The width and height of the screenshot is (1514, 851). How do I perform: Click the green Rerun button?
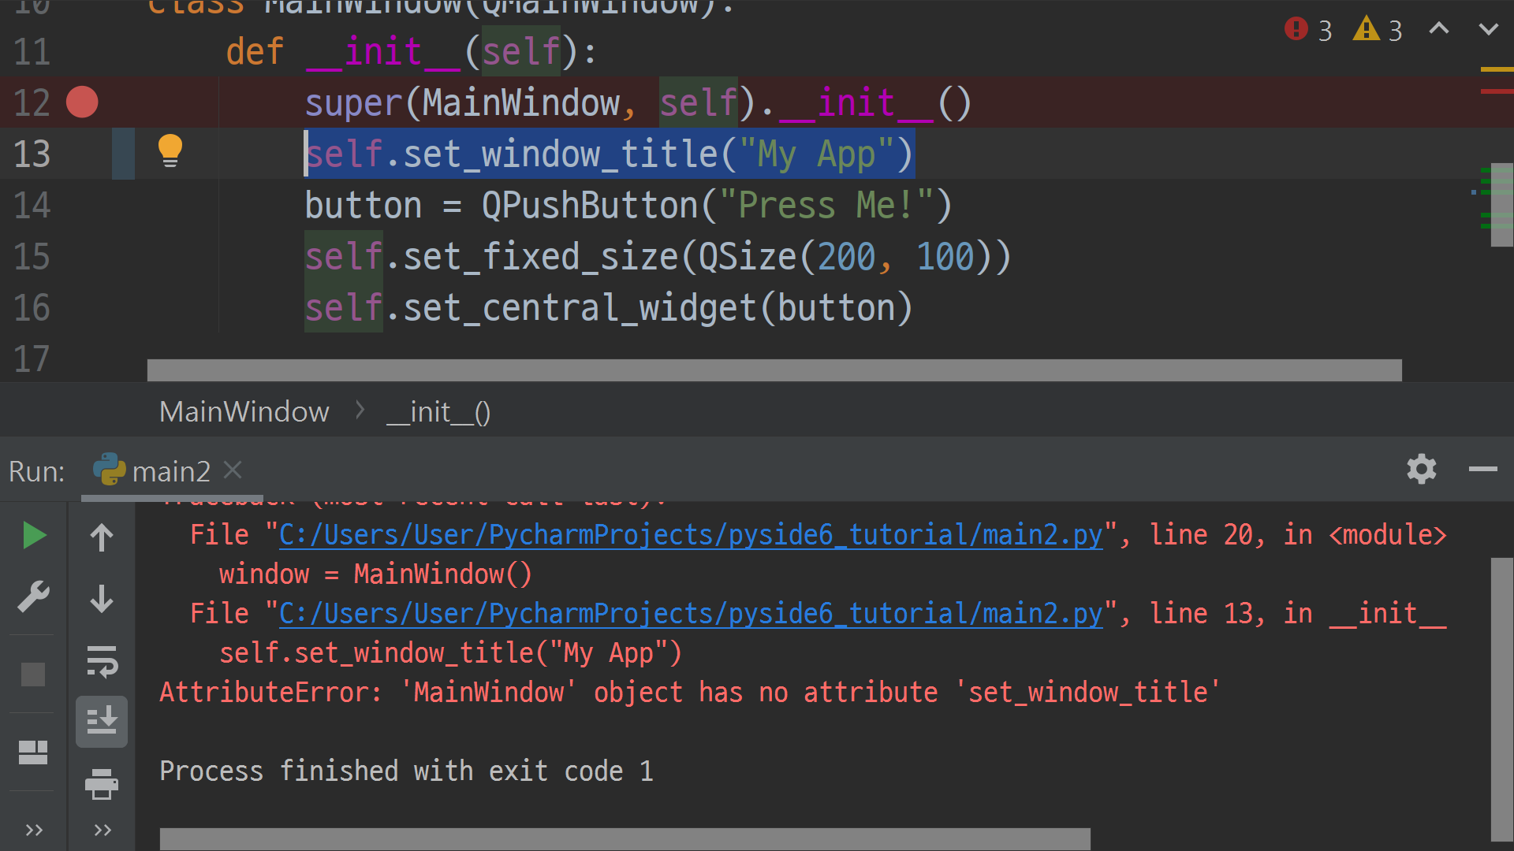(x=33, y=536)
